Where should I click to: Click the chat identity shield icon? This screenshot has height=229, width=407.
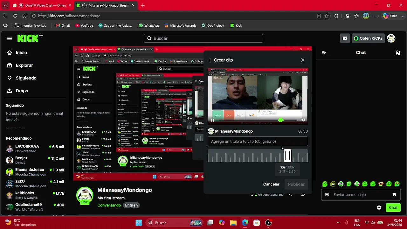pos(327,195)
